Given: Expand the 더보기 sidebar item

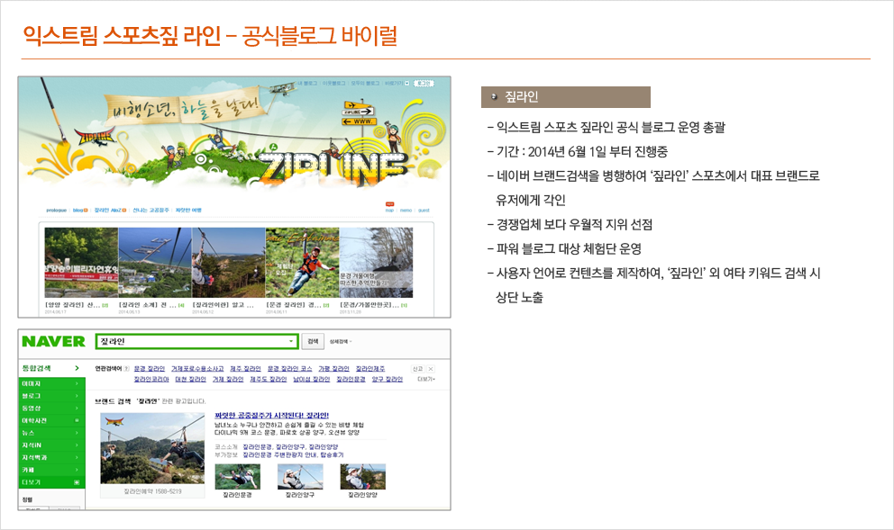Looking at the screenshot, I should (52, 482).
